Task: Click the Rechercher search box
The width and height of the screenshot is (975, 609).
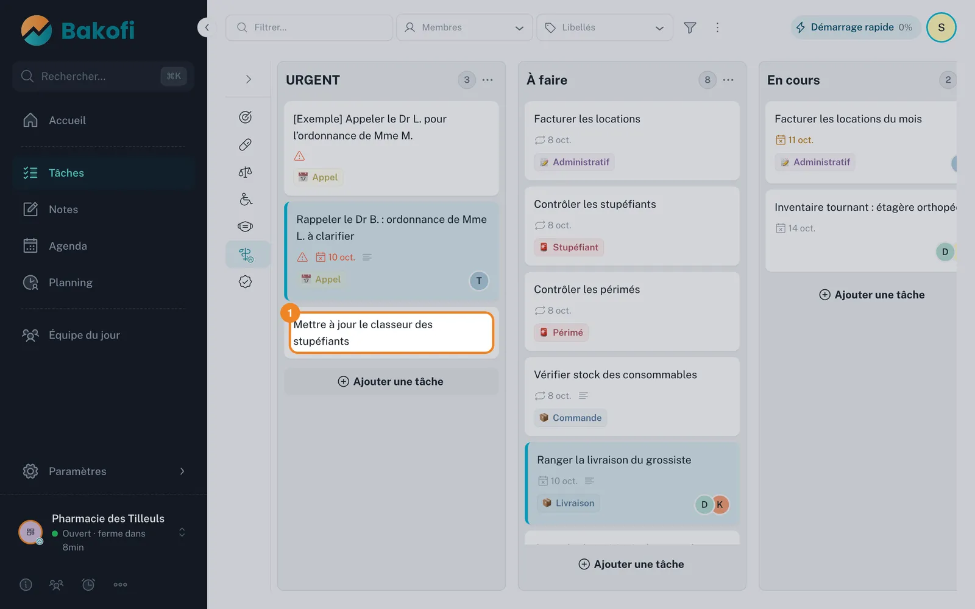Action: click(x=103, y=76)
